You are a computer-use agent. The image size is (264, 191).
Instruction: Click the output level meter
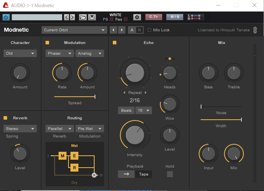click(x=255, y=113)
